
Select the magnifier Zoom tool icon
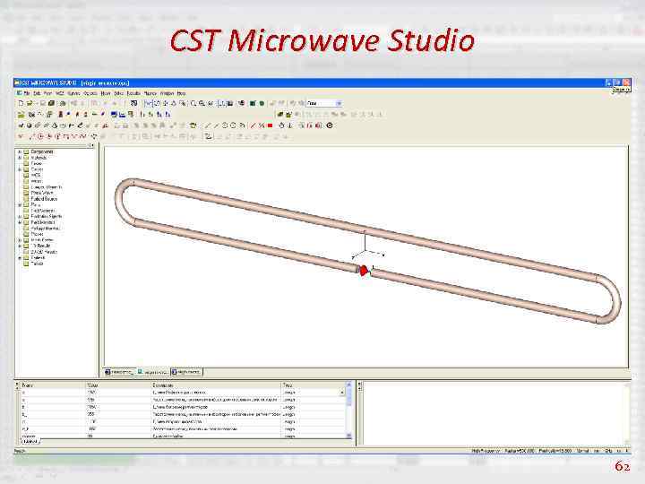pyautogui.click(x=193, y=103)
